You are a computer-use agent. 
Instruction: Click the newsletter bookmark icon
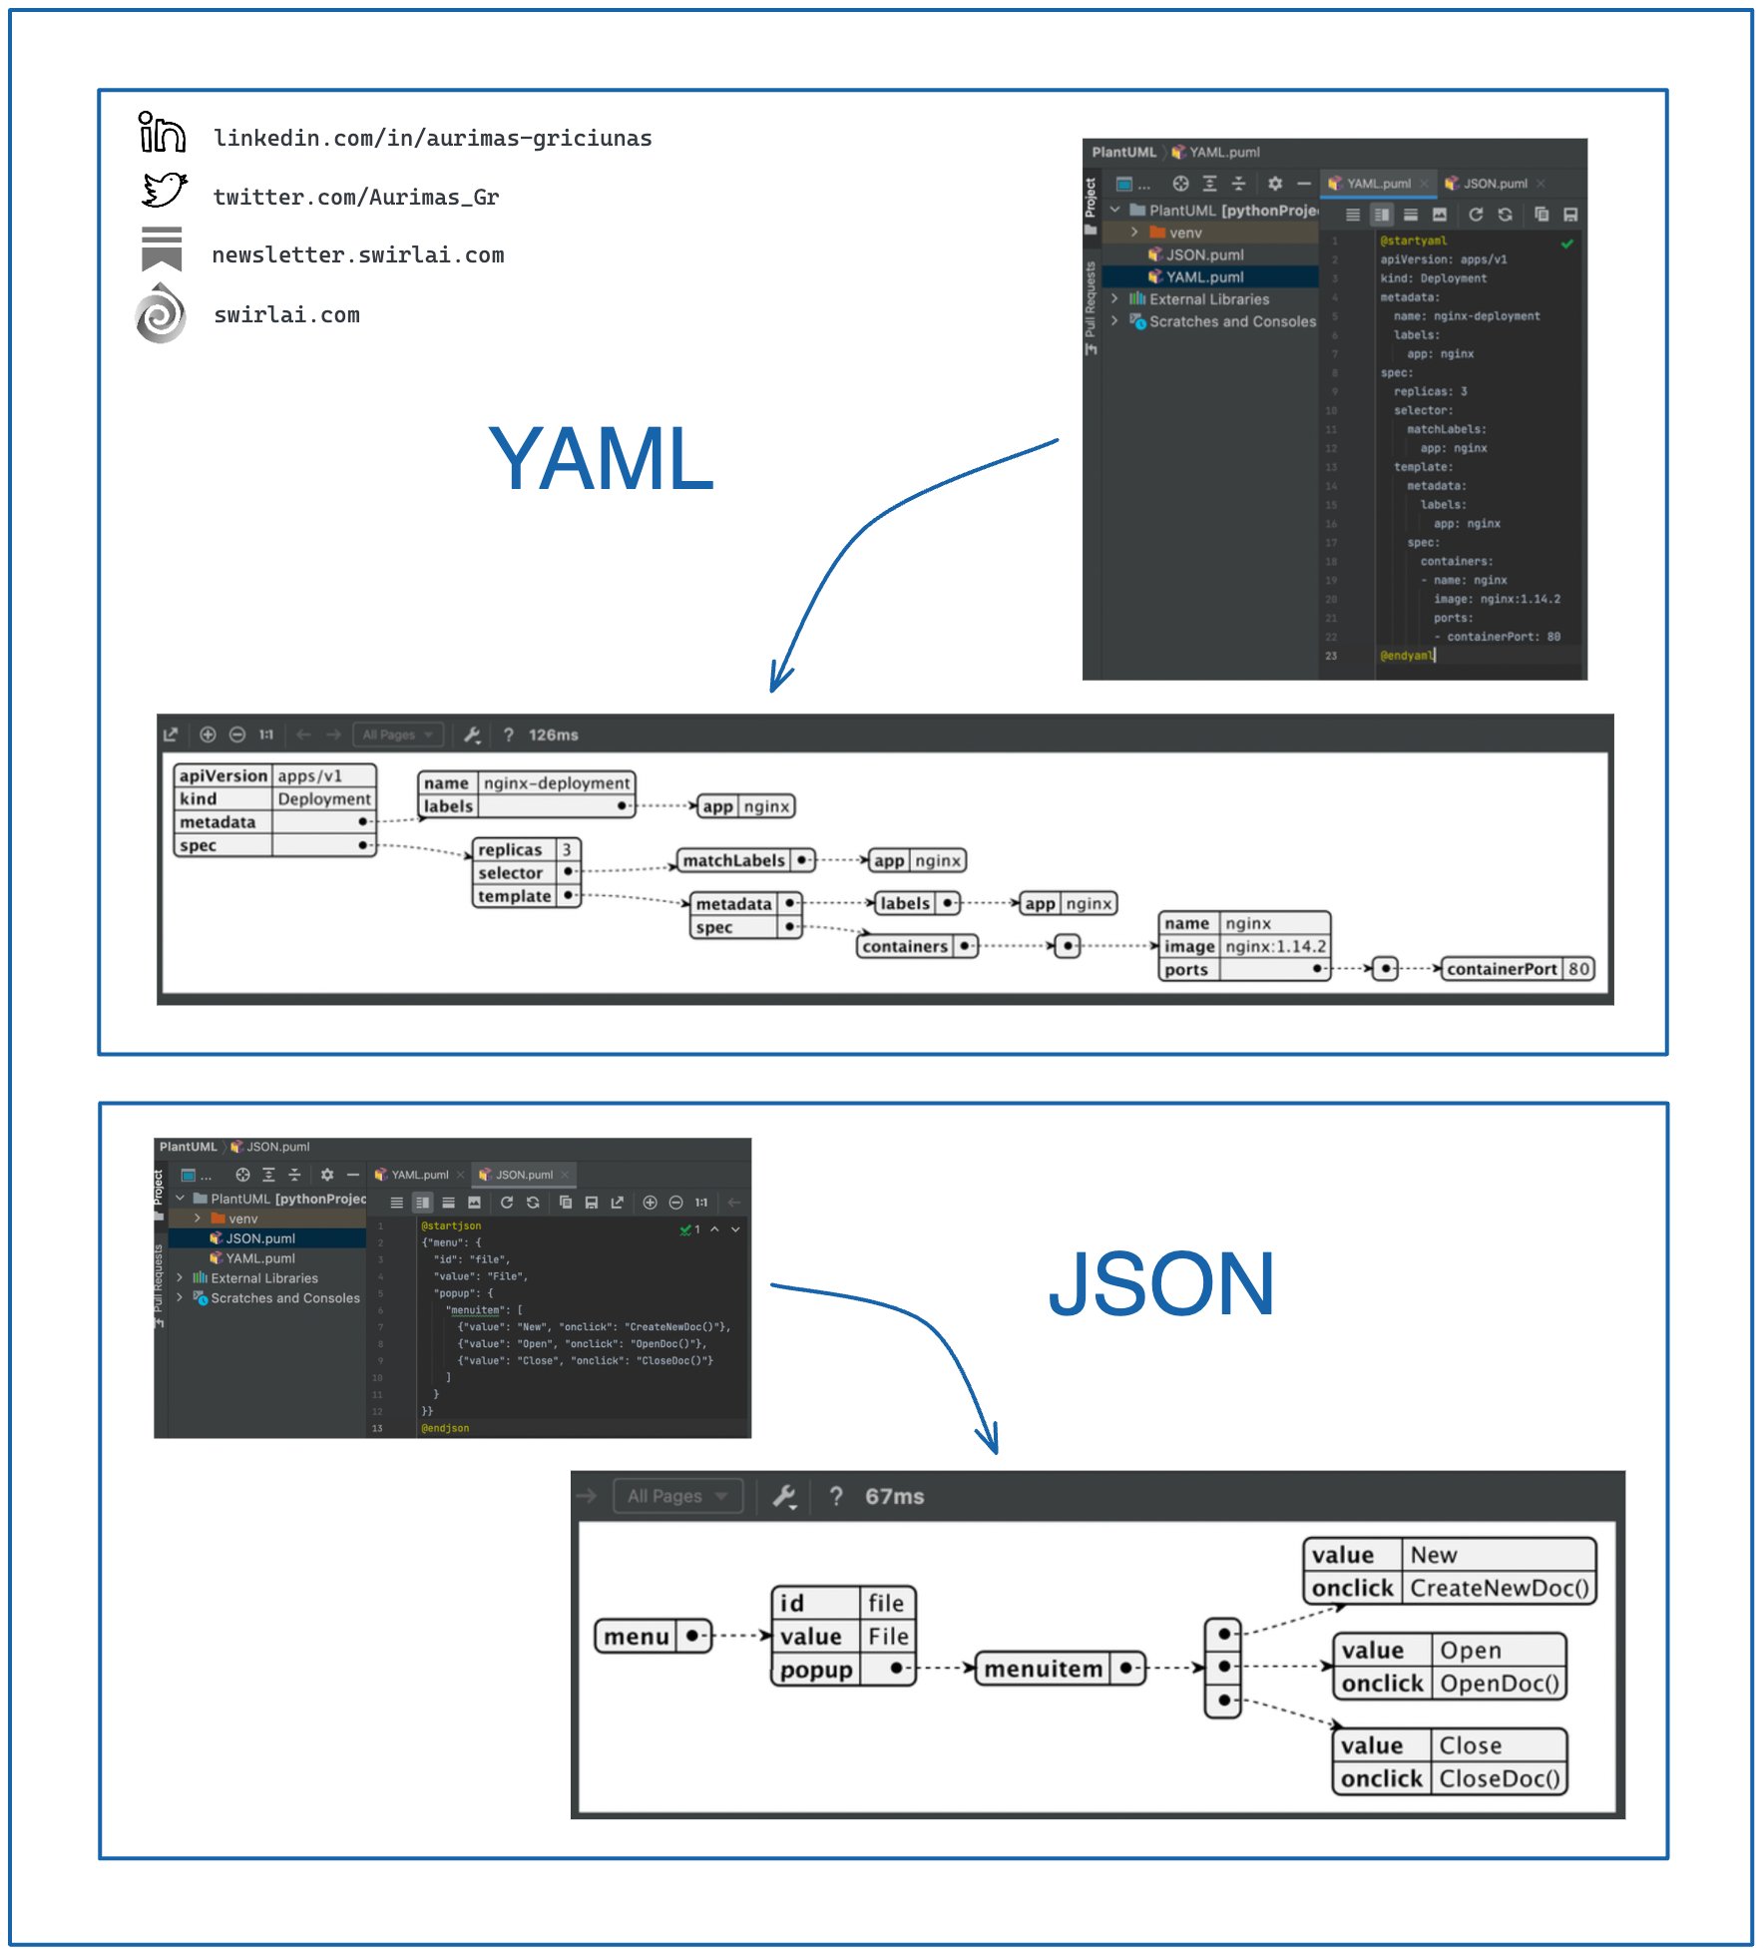162,248
